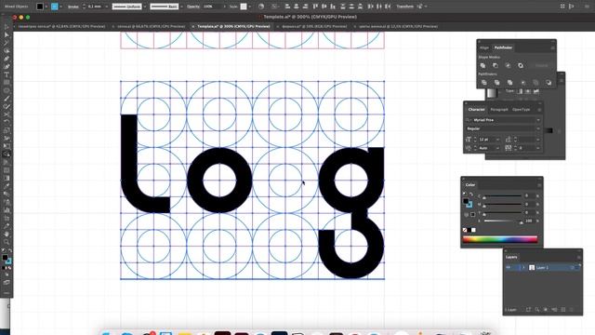Click Minus Front in Pathfinder panel
The height and width of the screenshot is (335, 595).
pyautogui.click(x=496, y=66)
